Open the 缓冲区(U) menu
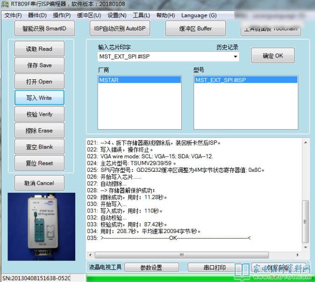Image resolution: width=315 pixels, height=282 pixels. tap(89, 15)
